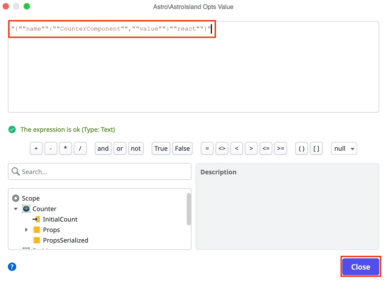
Task: Select the Scope radio icon
Action: click(x=16, y=198)
